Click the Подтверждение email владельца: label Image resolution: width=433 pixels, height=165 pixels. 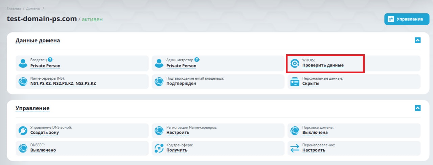(x=195, y=78)
